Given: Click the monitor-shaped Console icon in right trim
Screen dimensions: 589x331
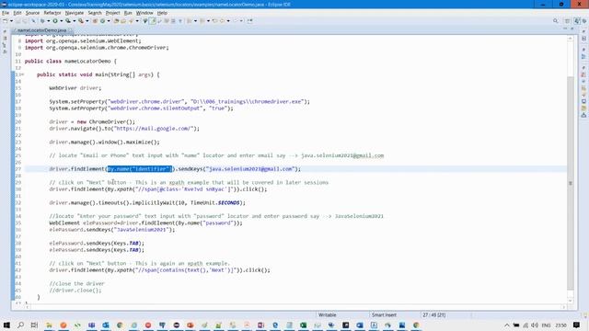Looking at the screenshot, I should click(583, 101).
